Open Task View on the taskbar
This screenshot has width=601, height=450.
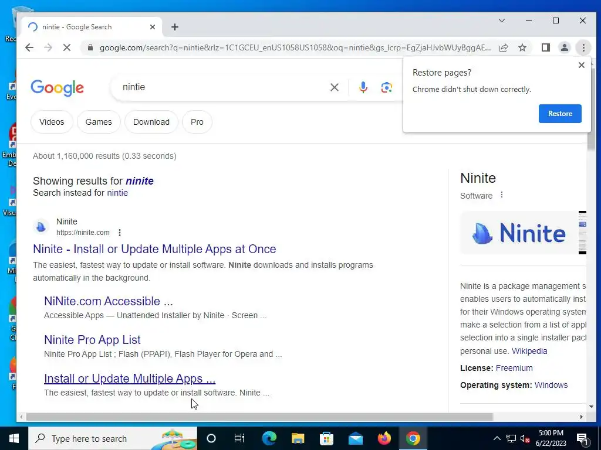[239, 438]
